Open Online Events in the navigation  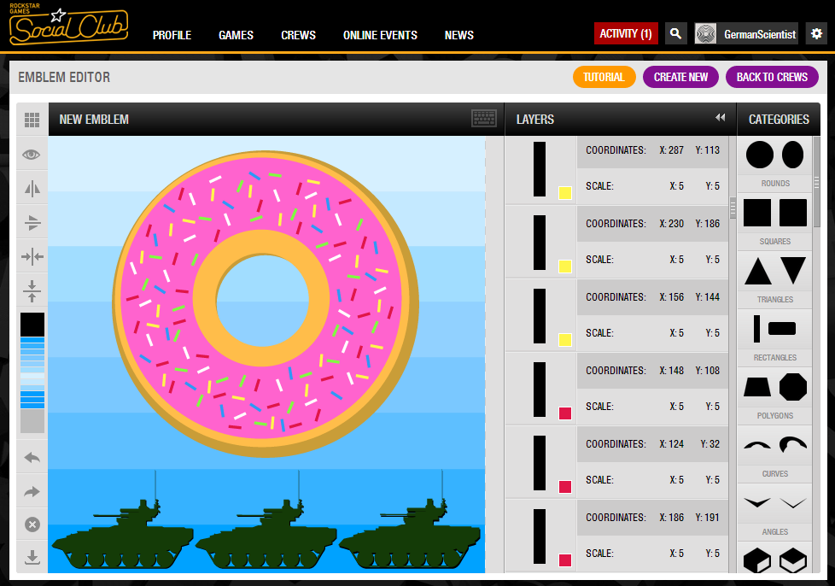(380, 35)
